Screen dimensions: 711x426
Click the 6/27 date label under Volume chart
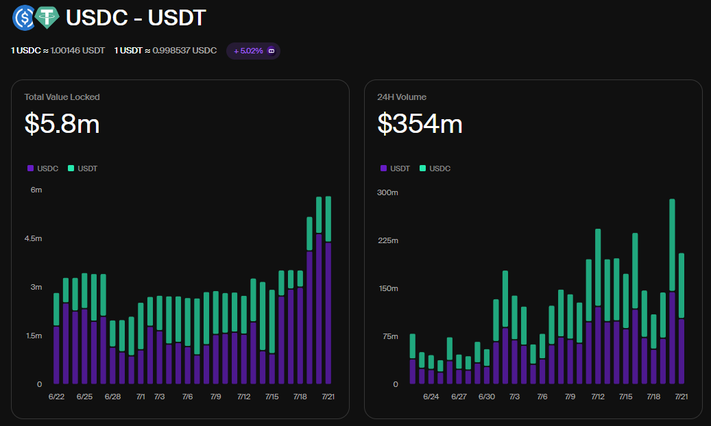[459, 397]
